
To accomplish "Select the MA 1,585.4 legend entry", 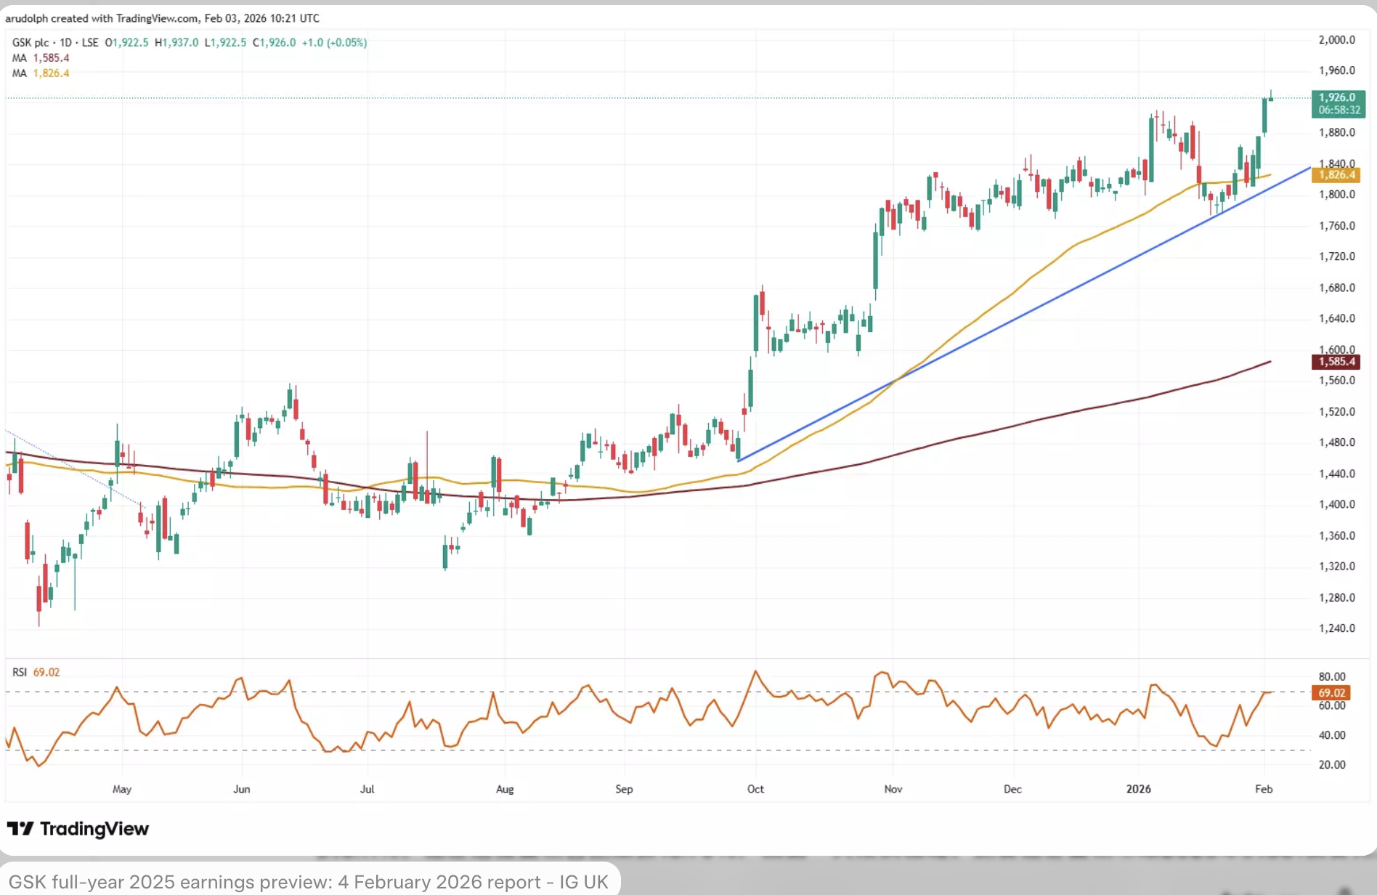I will (x=41, y=58).
